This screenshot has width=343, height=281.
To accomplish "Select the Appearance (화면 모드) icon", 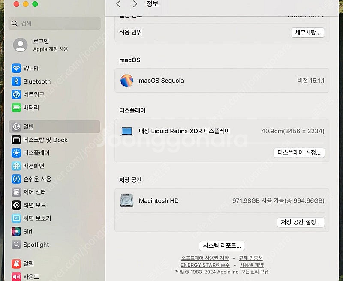I will (16, 205).
